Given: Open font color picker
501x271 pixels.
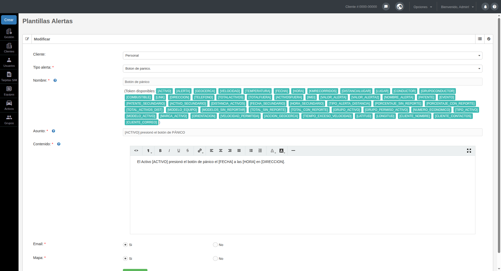Looking at the screenshot, I should [x=273, y=151].
